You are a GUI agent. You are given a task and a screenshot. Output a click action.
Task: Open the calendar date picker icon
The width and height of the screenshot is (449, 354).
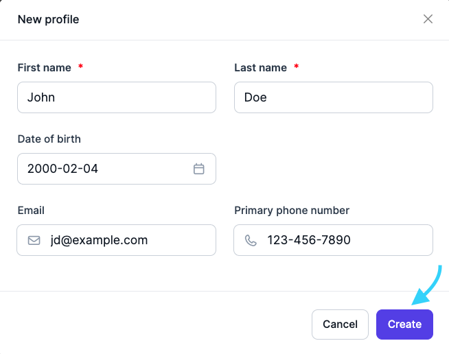(x=199, y=169)
